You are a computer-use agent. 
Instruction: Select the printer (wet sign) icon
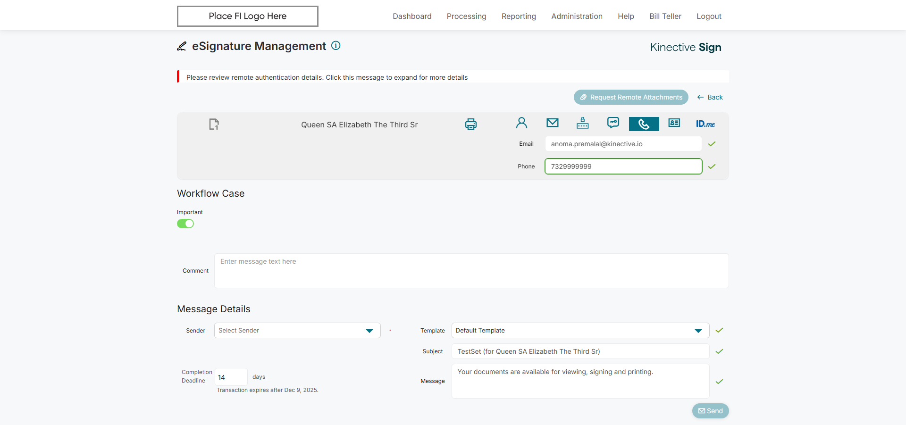[471, 124]
